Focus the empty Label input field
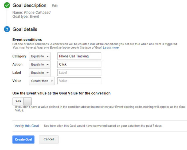Image resolution: width=187 pixels, height=150 pixels. point(79,73)
